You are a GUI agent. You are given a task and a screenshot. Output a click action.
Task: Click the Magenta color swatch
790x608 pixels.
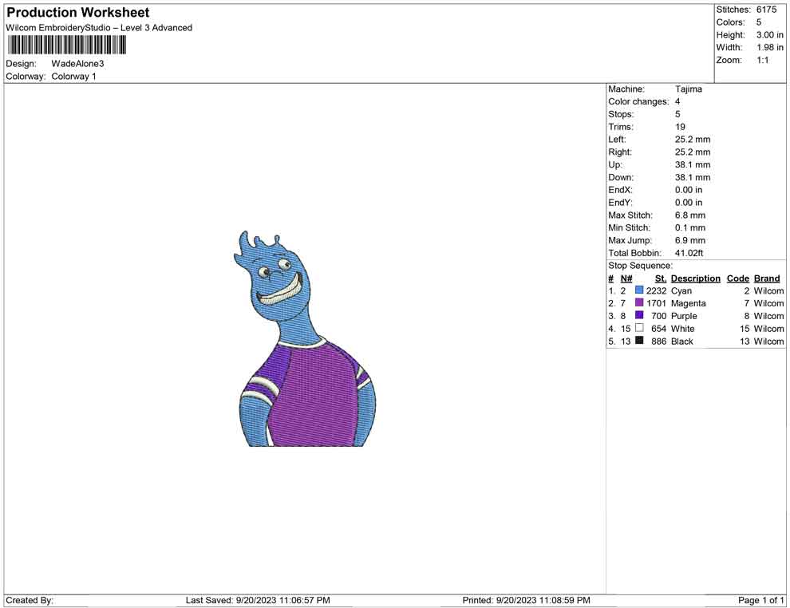639,302
